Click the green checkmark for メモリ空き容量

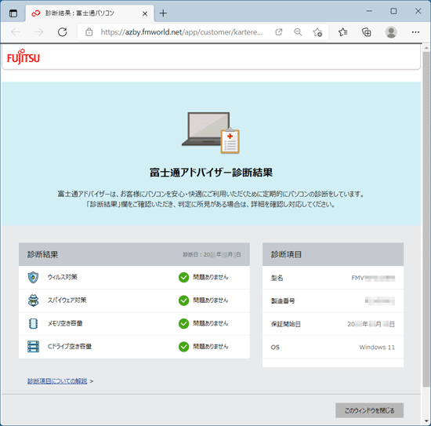click(x=183, y=324)
